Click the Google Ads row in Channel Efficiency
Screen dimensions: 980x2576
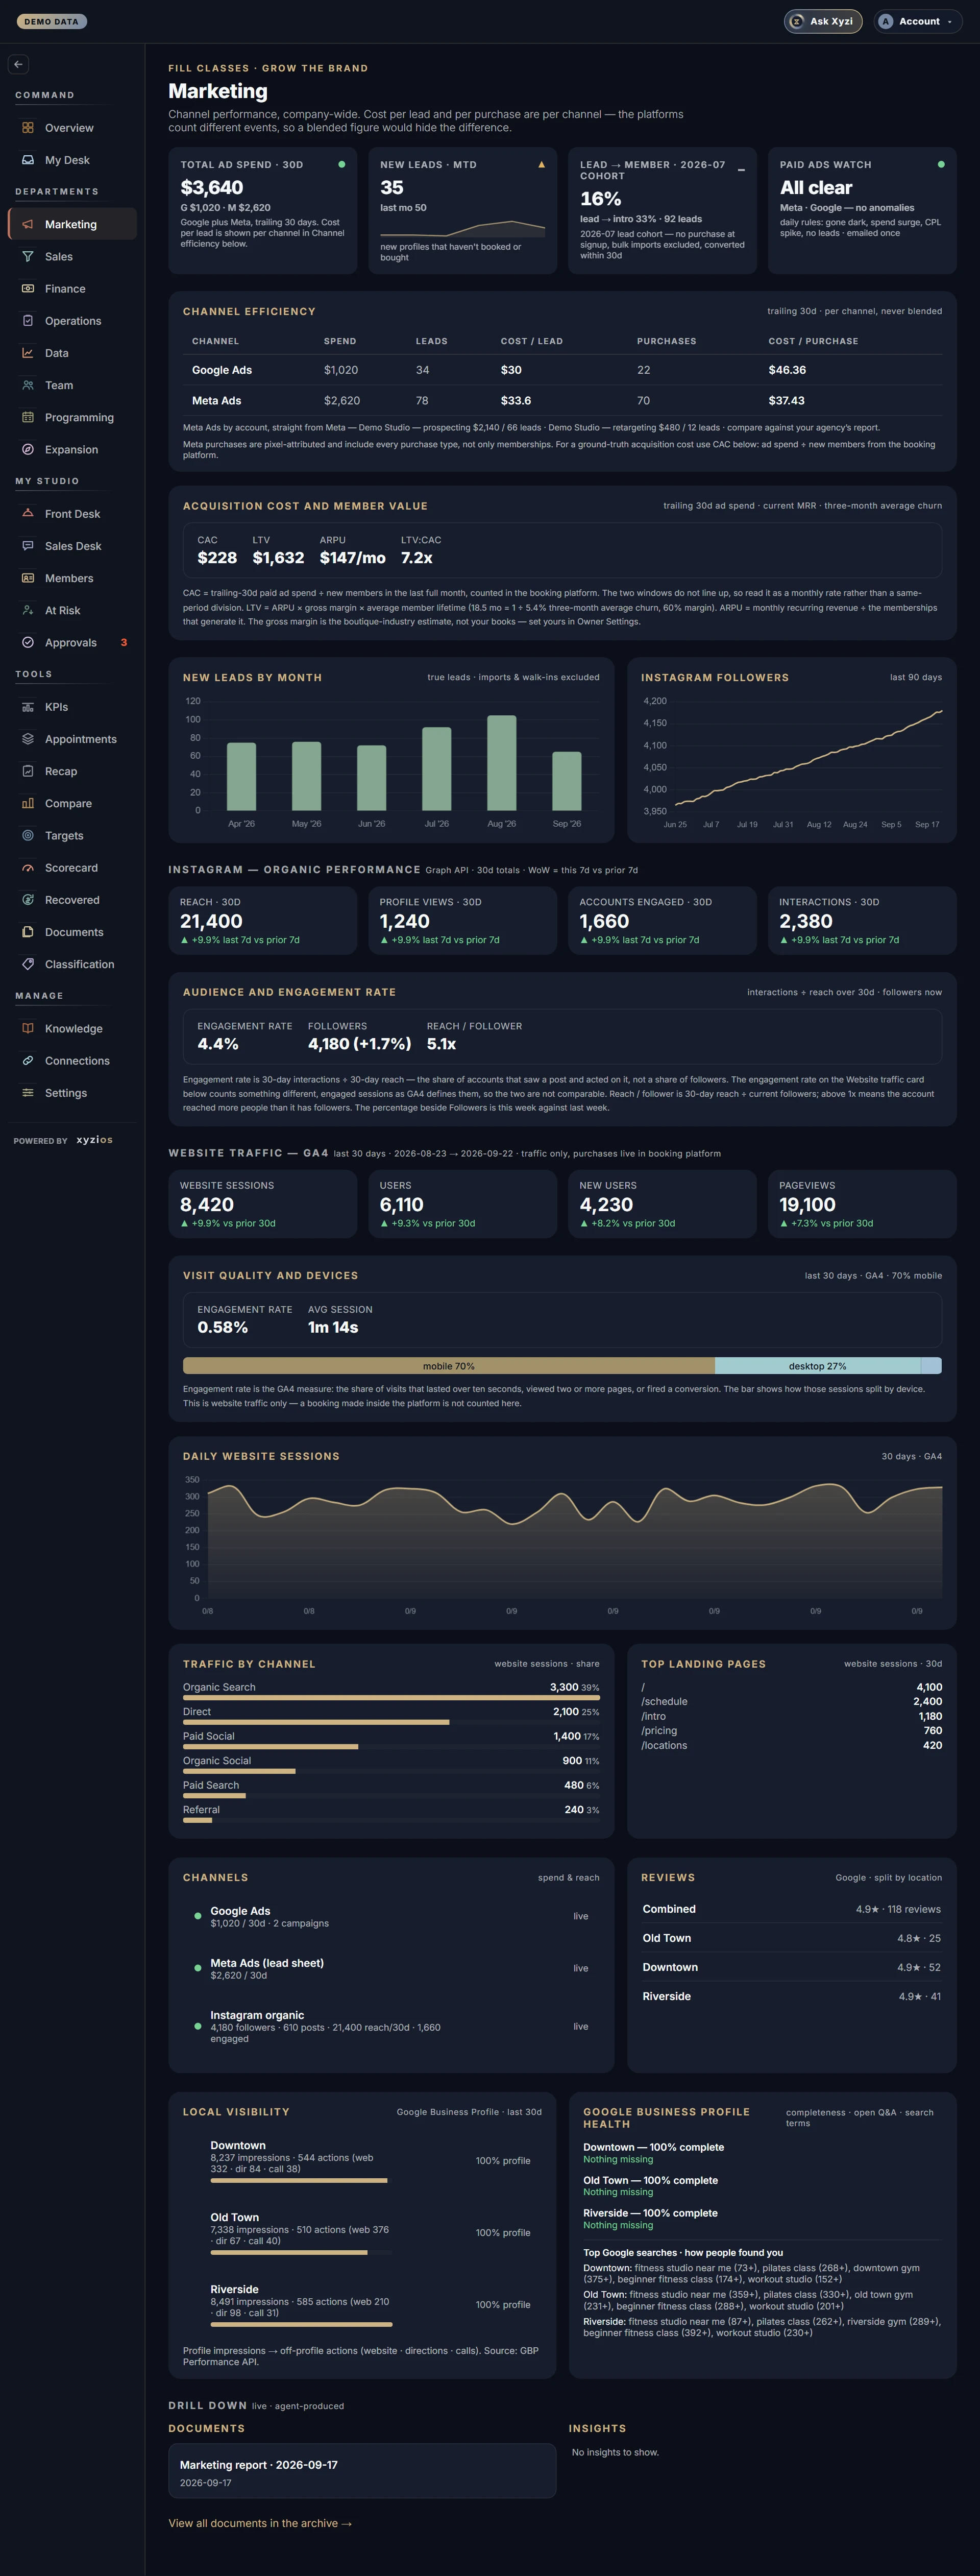[x=562, y=370]
